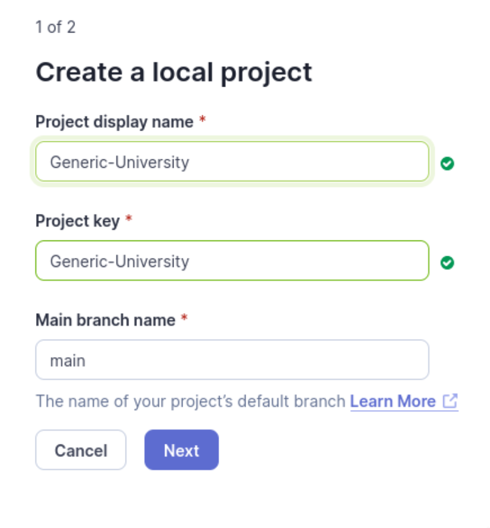Click the green checkmark beside Project display name
490x528 pixels.
pos(447,164)
